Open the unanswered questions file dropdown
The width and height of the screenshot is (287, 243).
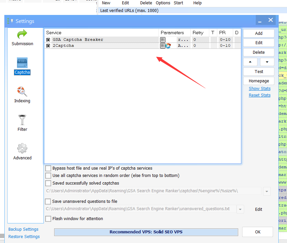click(240, 209)
